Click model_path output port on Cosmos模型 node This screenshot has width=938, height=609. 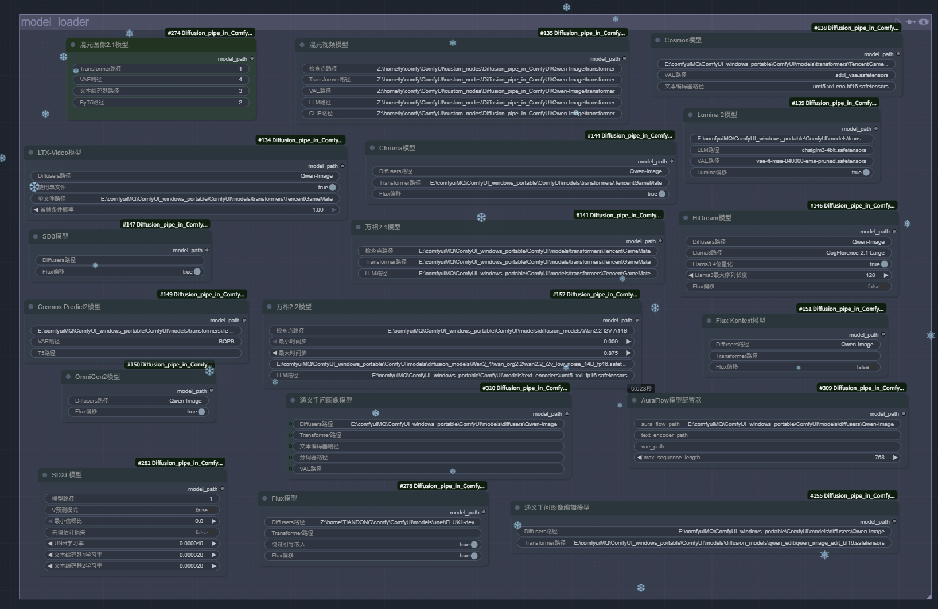[x=898, y=54]
